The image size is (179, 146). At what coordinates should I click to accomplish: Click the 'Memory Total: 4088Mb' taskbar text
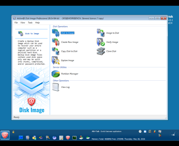tap(101, 139)
